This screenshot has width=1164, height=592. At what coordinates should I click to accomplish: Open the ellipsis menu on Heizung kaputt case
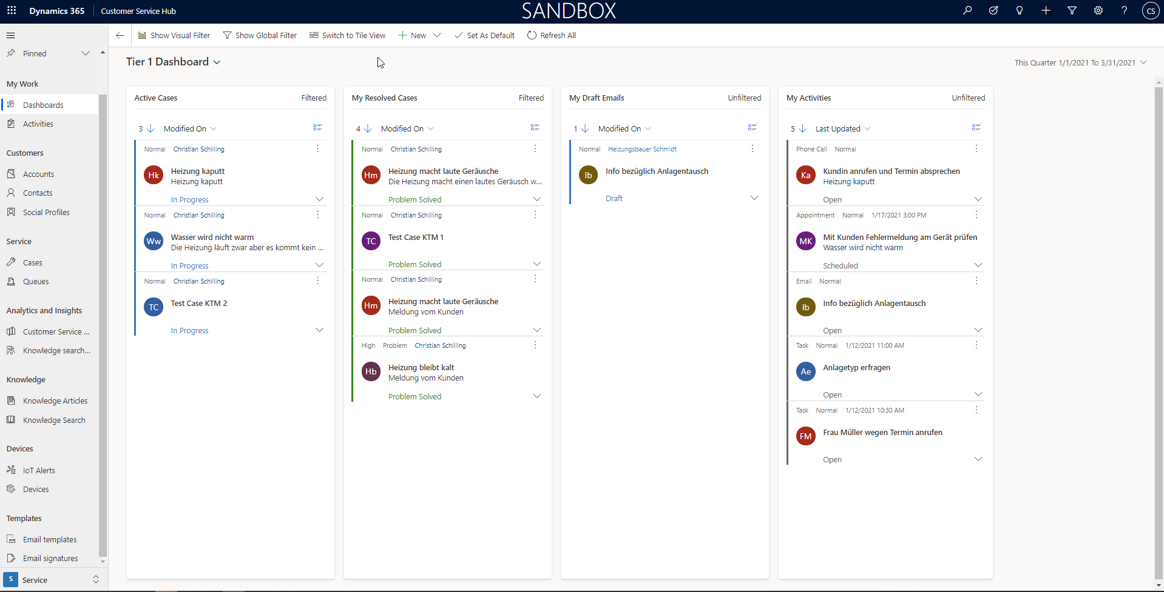pyautogui.click(x=317, y=148)
